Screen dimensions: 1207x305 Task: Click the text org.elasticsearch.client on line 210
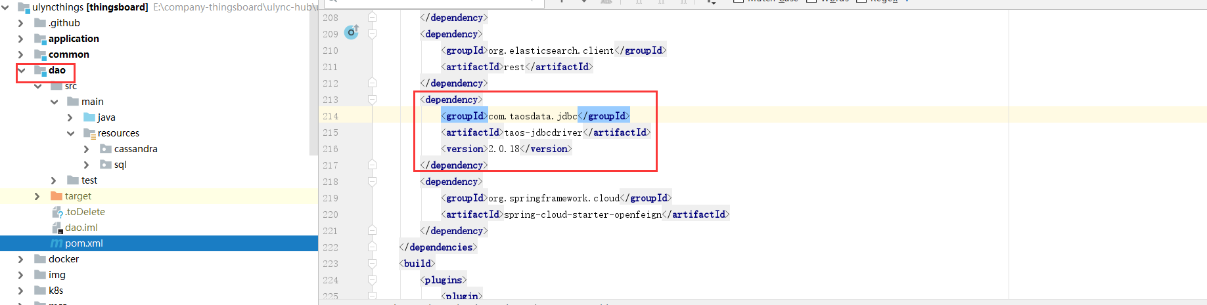coord(551,51)
